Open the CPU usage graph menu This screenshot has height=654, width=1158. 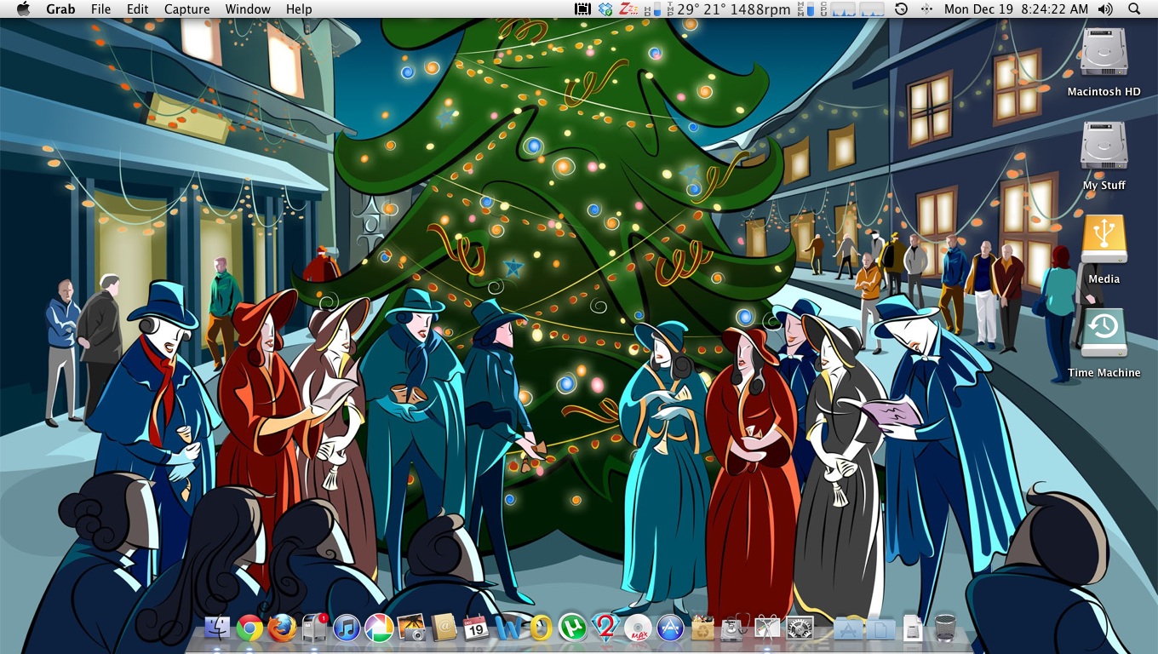click(x=853, y=9)
